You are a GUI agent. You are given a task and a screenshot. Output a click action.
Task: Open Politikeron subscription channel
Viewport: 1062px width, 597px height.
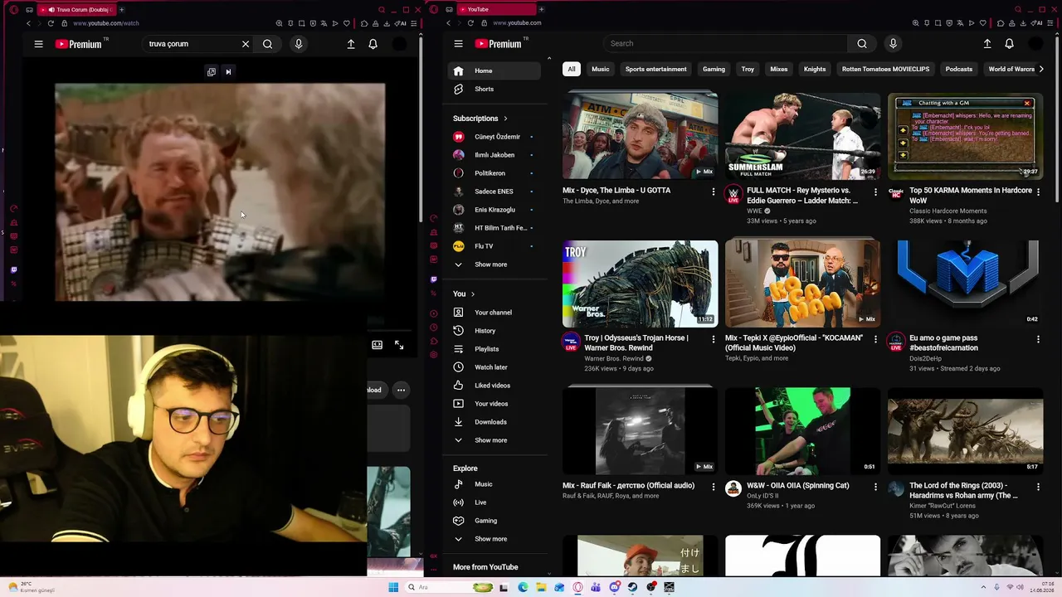(494, 173)
